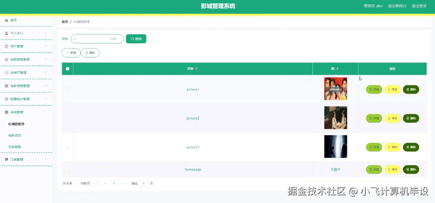
Task: Click the picture1 row thumbnail image
Action: click(335, 89)
